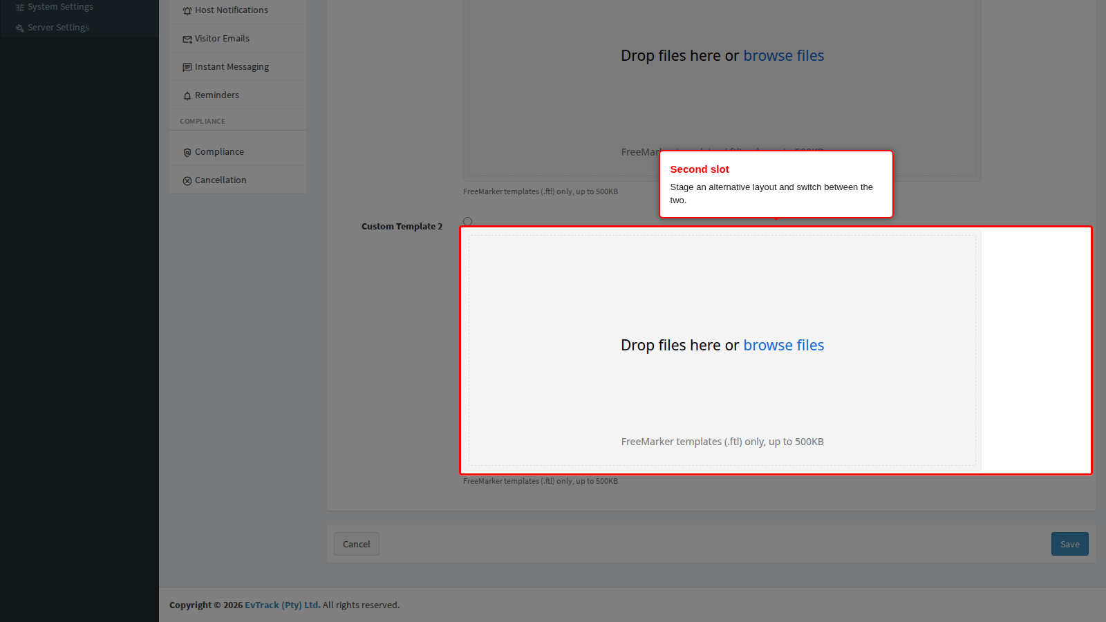
Task: Save the template settings
Action: pos(1070,544)
